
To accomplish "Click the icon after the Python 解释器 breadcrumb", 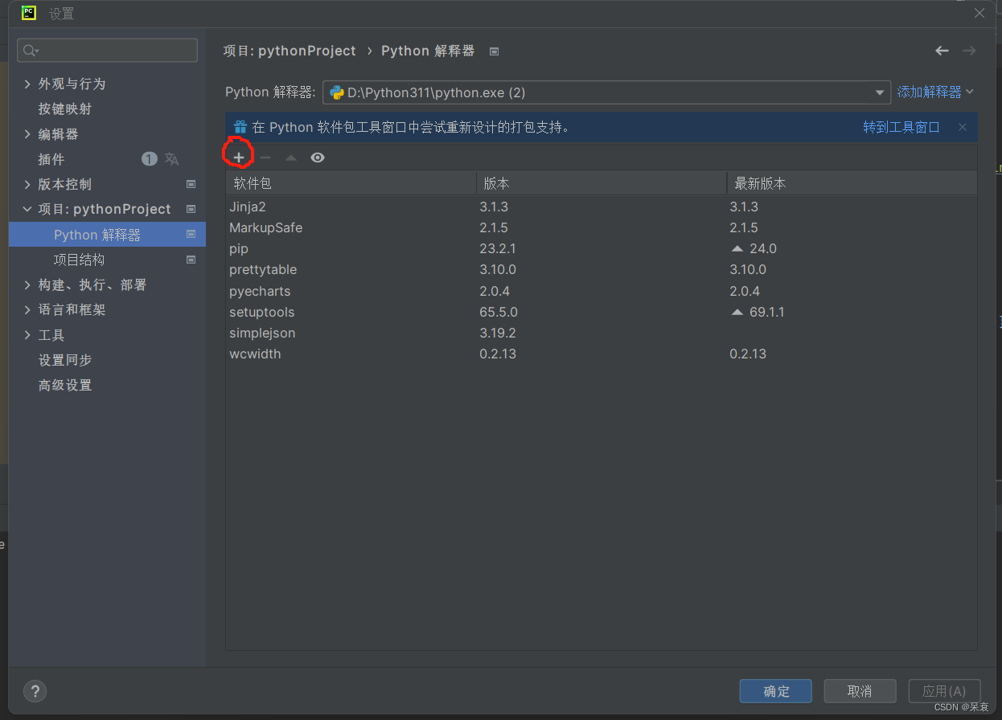I will (x=494, y=51).
